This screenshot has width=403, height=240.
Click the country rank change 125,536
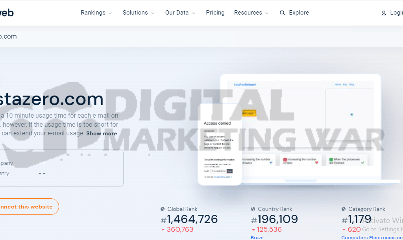tap(269, 229)
